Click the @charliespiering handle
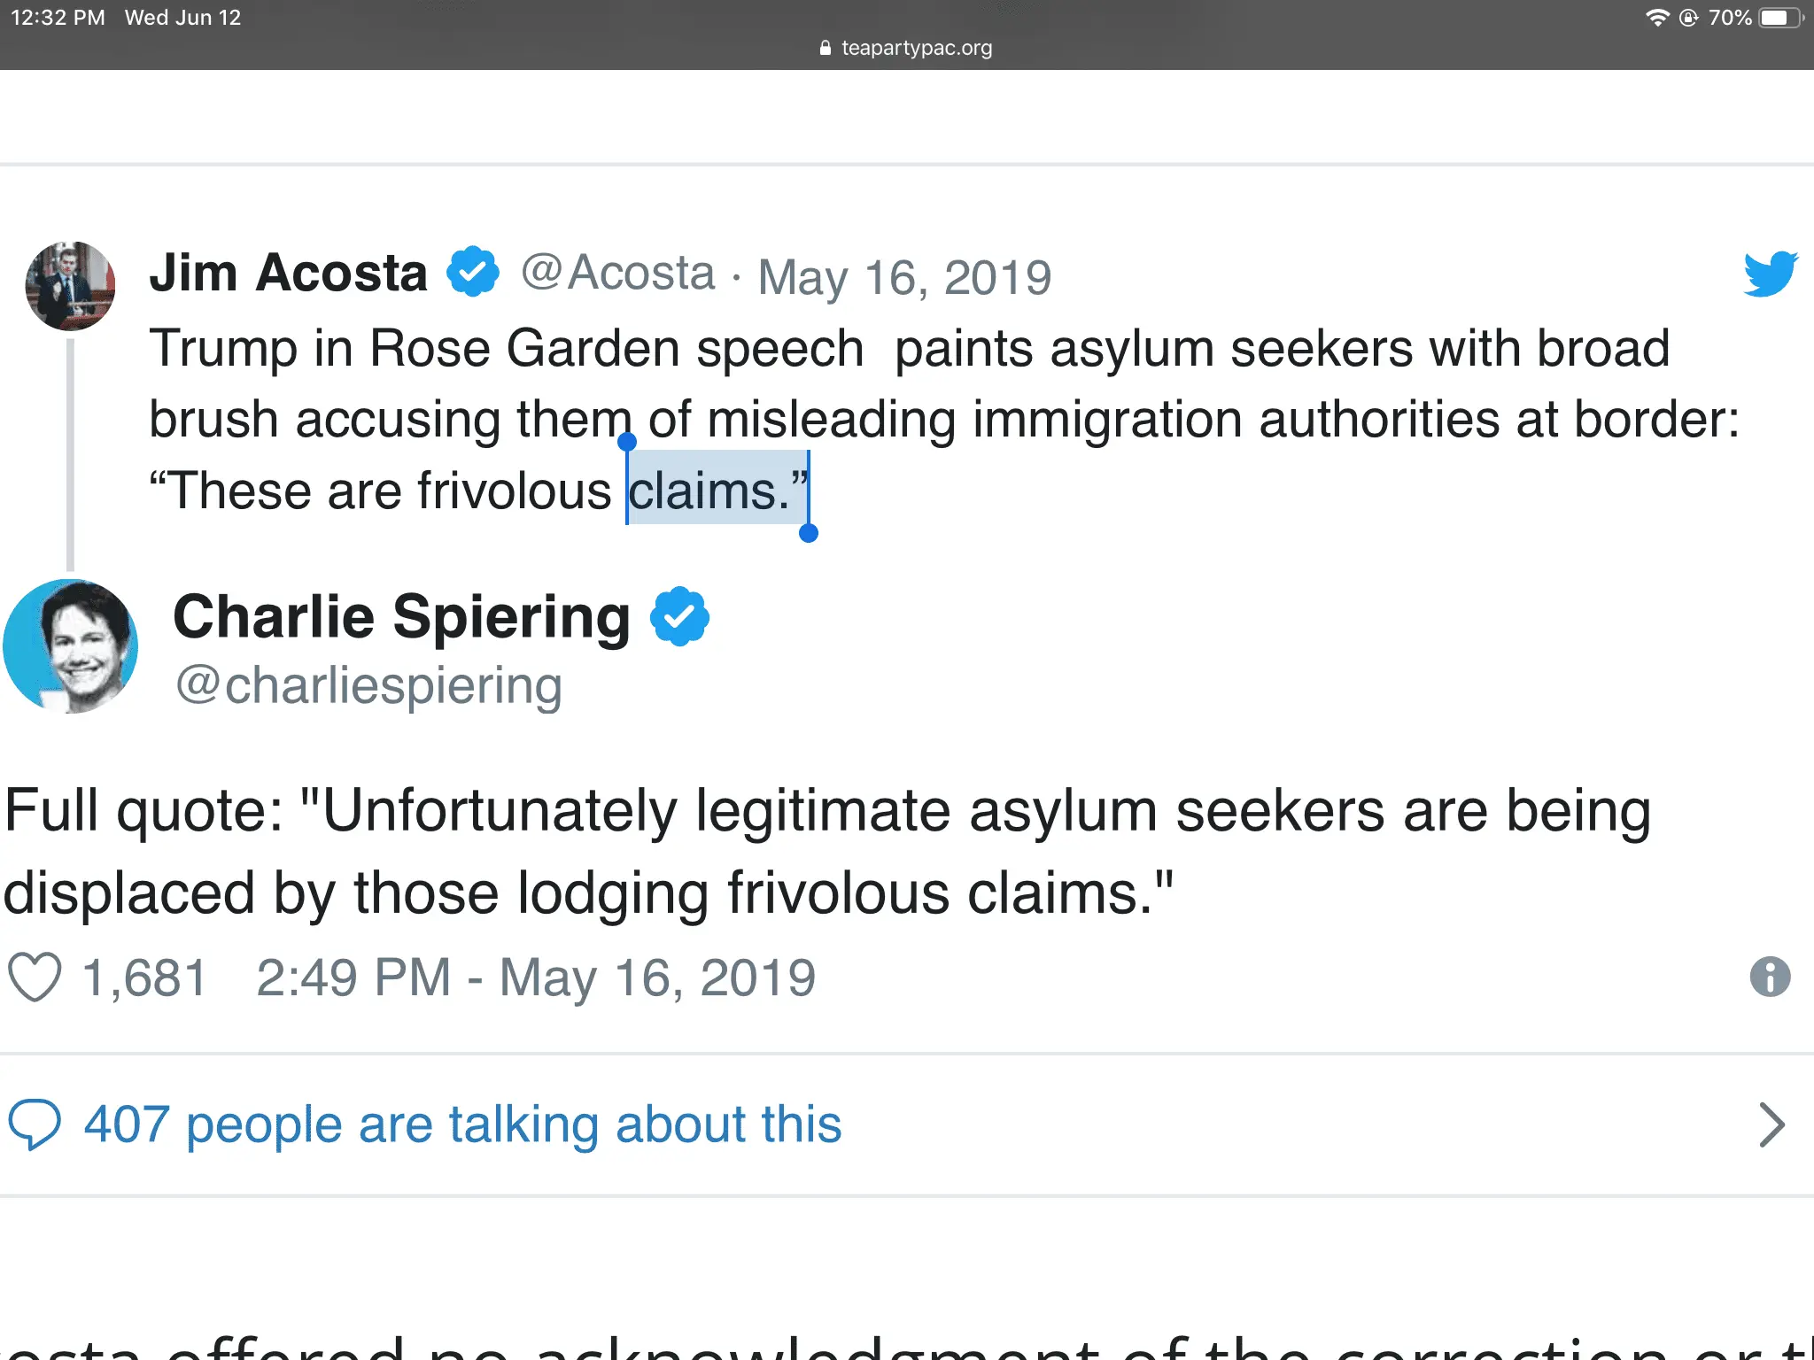Viewport: 1814px width, 1360px height. click(368, 686)
